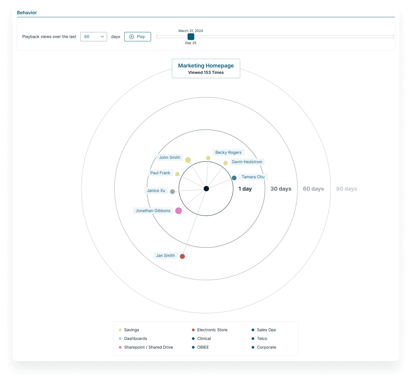Viewport: 412px width, 382px height.
Task: Click Jonathan Gibbons' pink node dot
Action: coord(178,211)
